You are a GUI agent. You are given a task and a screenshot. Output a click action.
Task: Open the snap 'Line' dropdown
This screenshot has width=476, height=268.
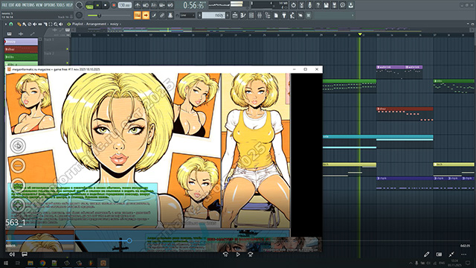coord(187,15)
